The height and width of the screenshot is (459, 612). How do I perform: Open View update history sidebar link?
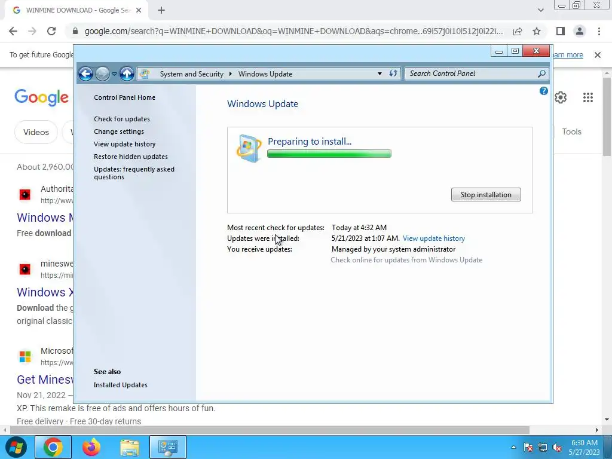pyautogui.click(x=124, y=144)
